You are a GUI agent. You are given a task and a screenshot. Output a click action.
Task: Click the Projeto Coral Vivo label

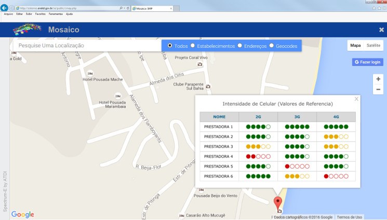tap(191, 58)
